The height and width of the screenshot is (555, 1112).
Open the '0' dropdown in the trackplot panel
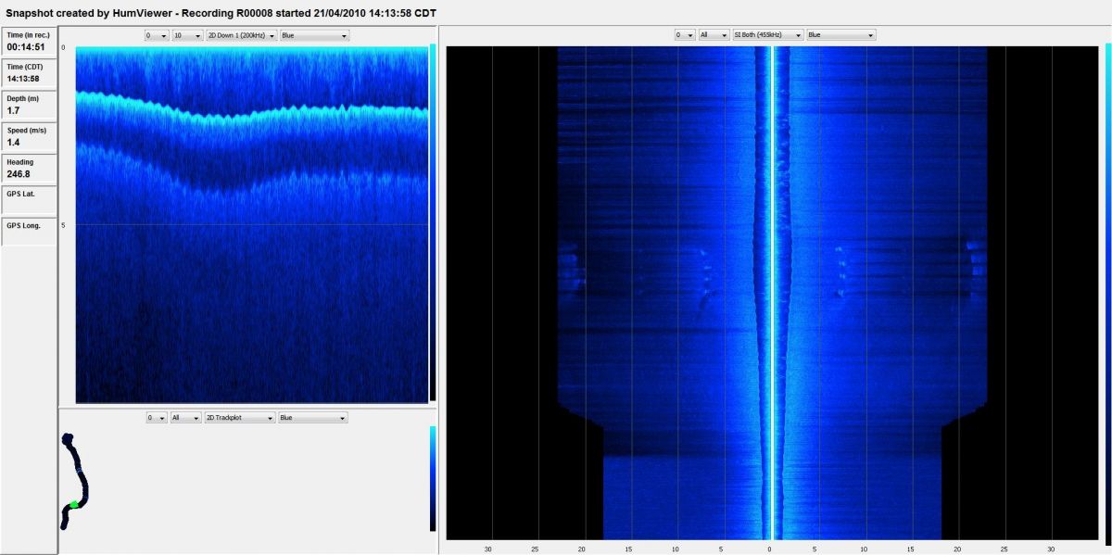point(156,418)
